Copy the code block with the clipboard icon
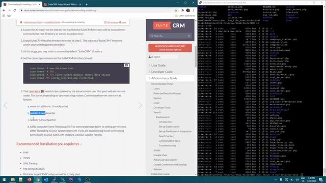This screenshot has width=326, height=183. point(126,66)
